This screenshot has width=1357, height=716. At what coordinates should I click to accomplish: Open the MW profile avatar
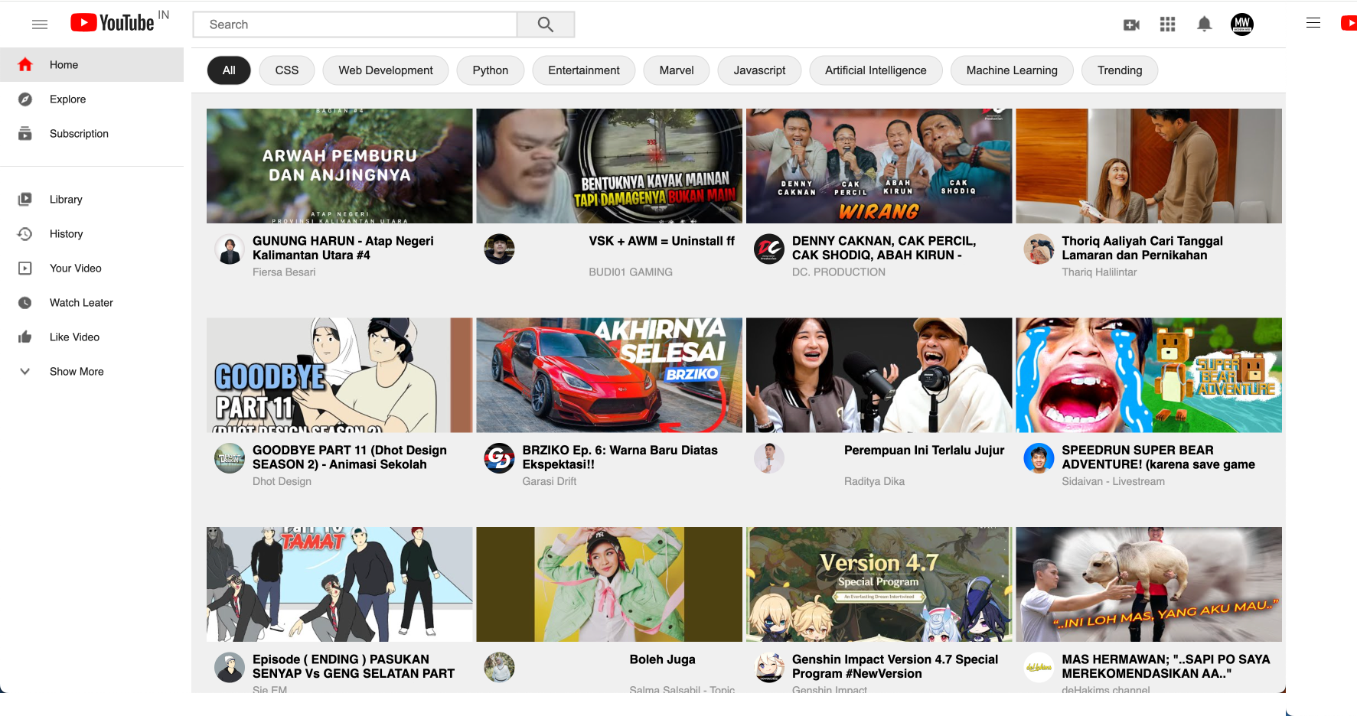pos(1241,24)
